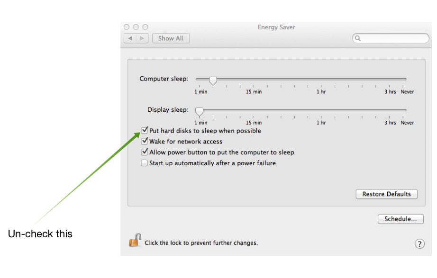The image size is (437, 278).
Task: Click the Restore Defaults button
Action: pyautogui.click(x=387, y=194)
